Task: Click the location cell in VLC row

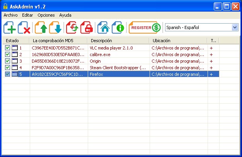Action: pos(178,48)
